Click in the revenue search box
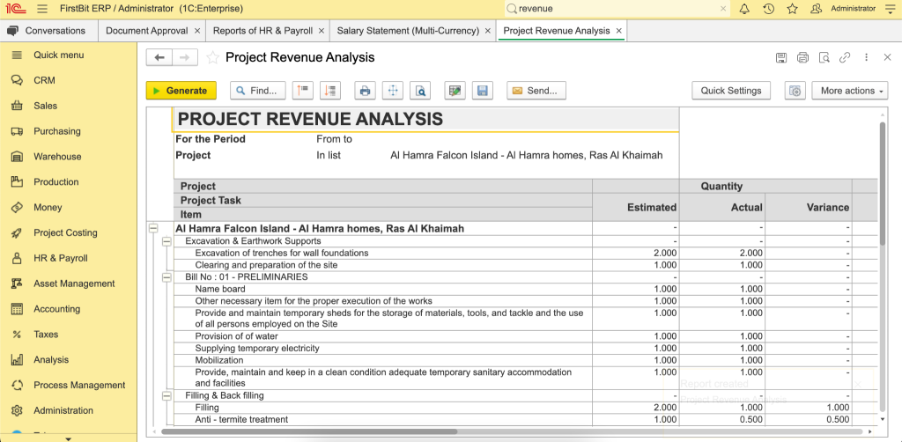The image size is (902, 442). coord(617,9)
